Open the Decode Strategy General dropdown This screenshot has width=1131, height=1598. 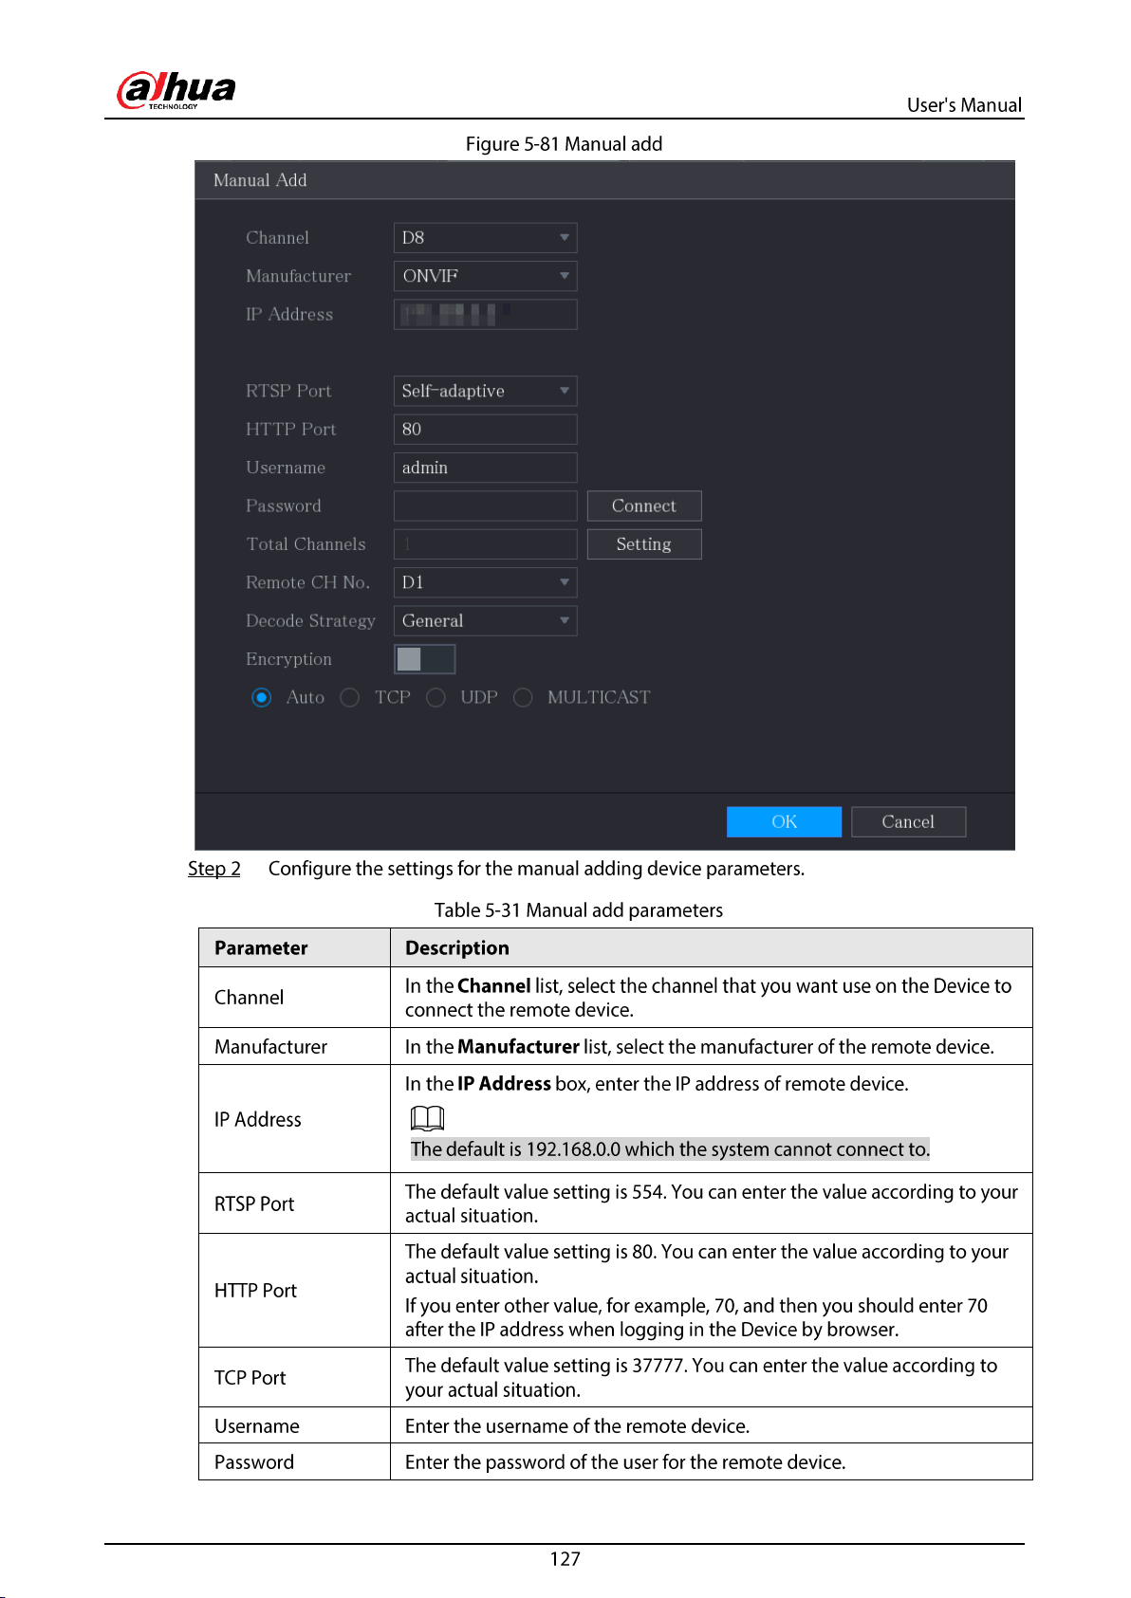point(485,621)
